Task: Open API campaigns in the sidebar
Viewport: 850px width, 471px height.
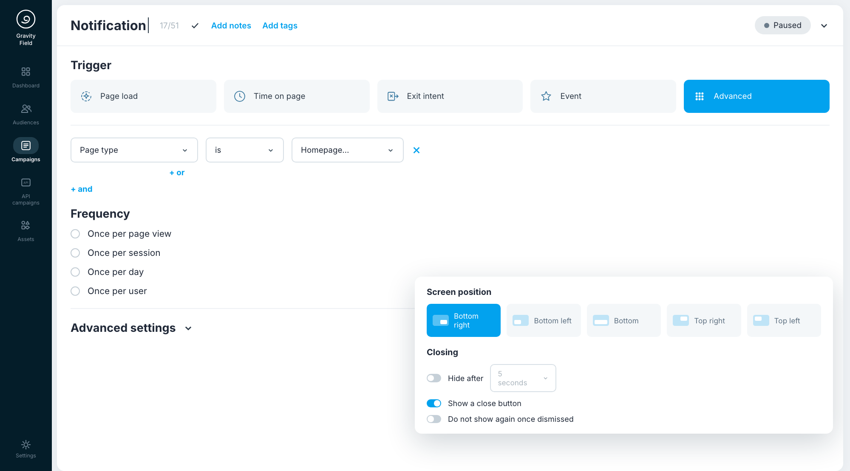Action: [x=26, y=191]
